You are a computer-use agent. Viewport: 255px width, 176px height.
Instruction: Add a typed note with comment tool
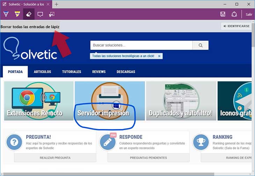(40, 14)
